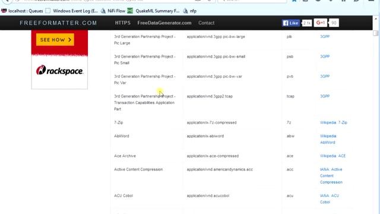The image size is (380, 214).
Task: Open the NiFi Flow bookmark
Action: 113,11
